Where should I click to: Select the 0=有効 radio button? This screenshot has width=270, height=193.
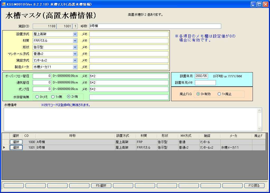[x=198, y=94]
